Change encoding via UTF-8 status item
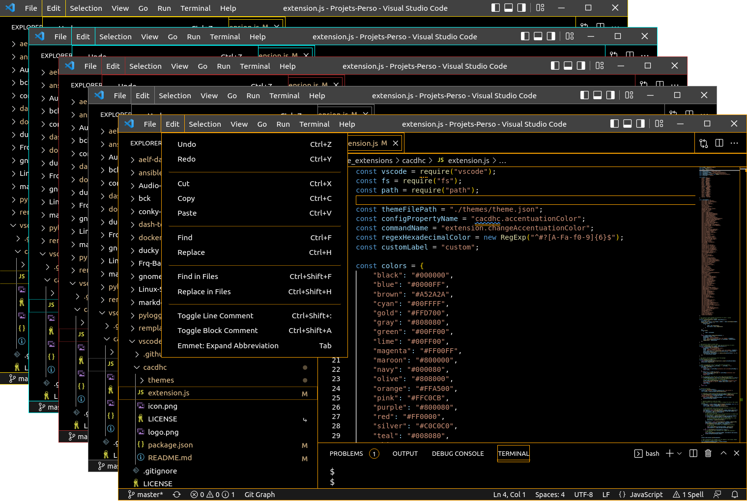This screenshot has width=747, height=501. click(583, 495)
